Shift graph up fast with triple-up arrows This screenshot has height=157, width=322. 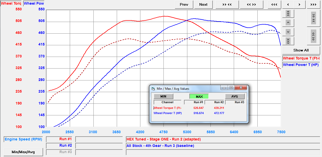point(288,13)
